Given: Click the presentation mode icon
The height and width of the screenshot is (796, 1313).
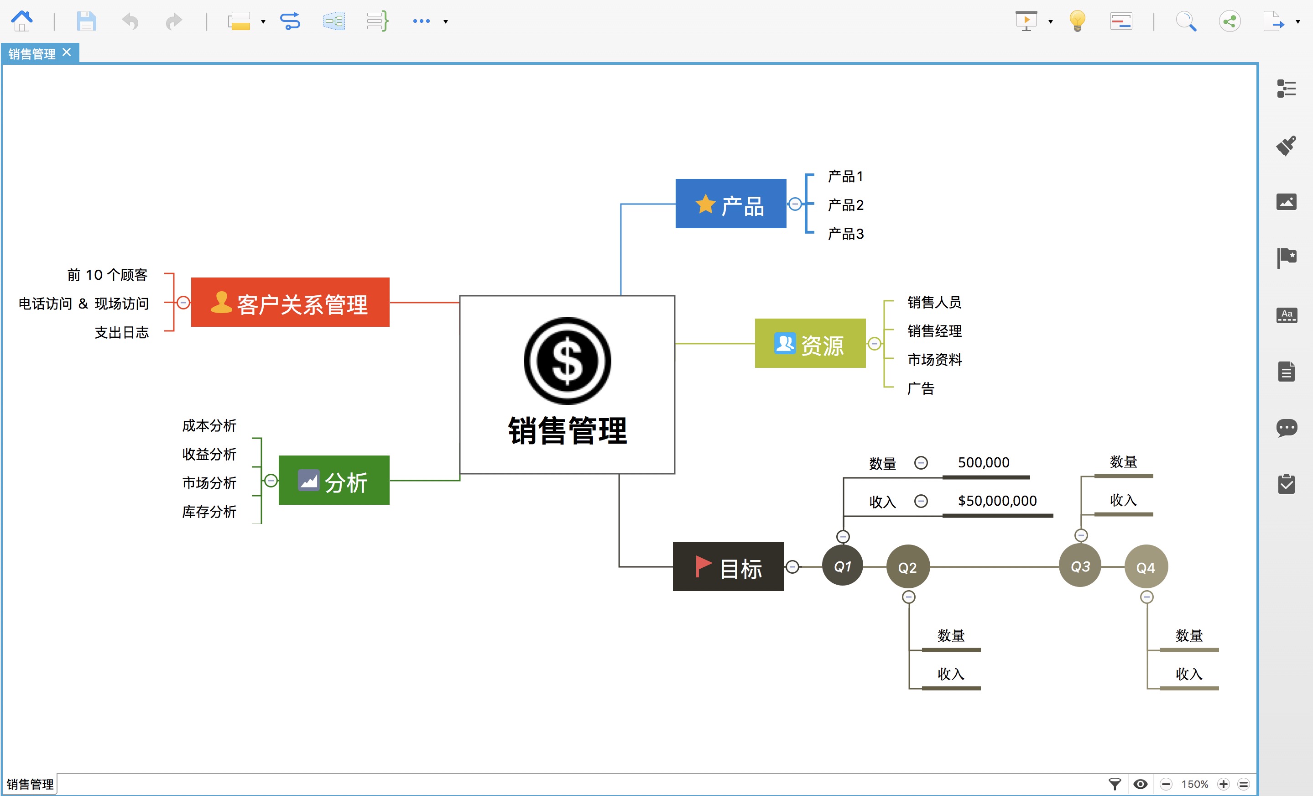Looking at the screenshot, I should tap(1026, 21).
